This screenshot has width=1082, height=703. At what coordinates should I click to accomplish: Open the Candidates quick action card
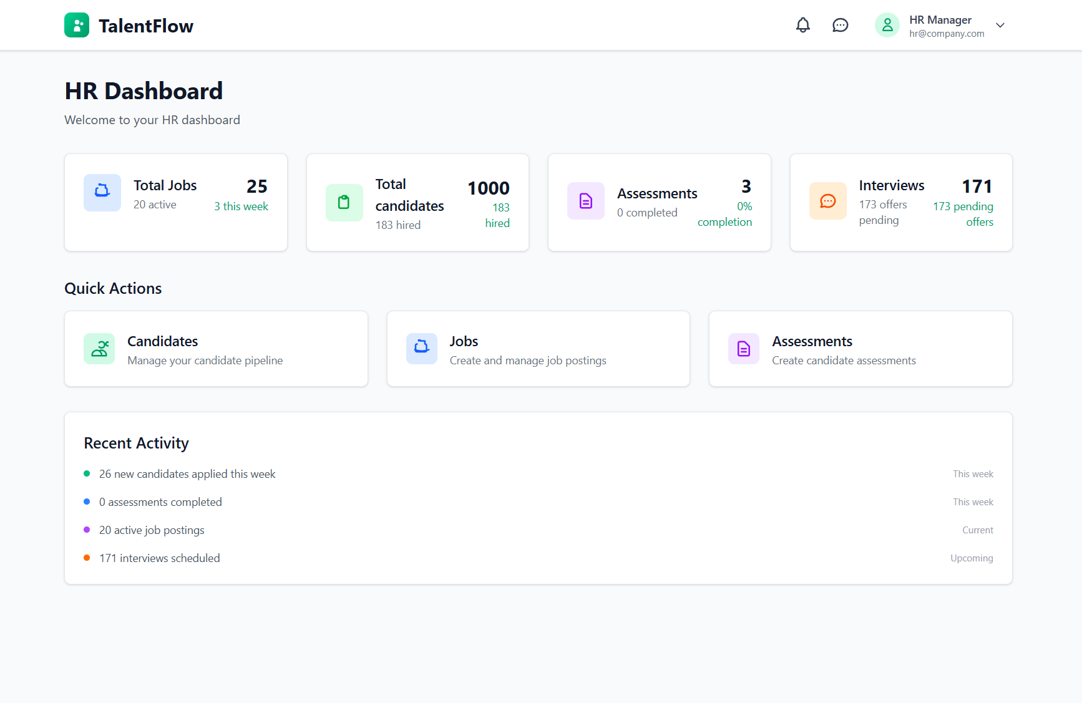click(x=216, y=349)
